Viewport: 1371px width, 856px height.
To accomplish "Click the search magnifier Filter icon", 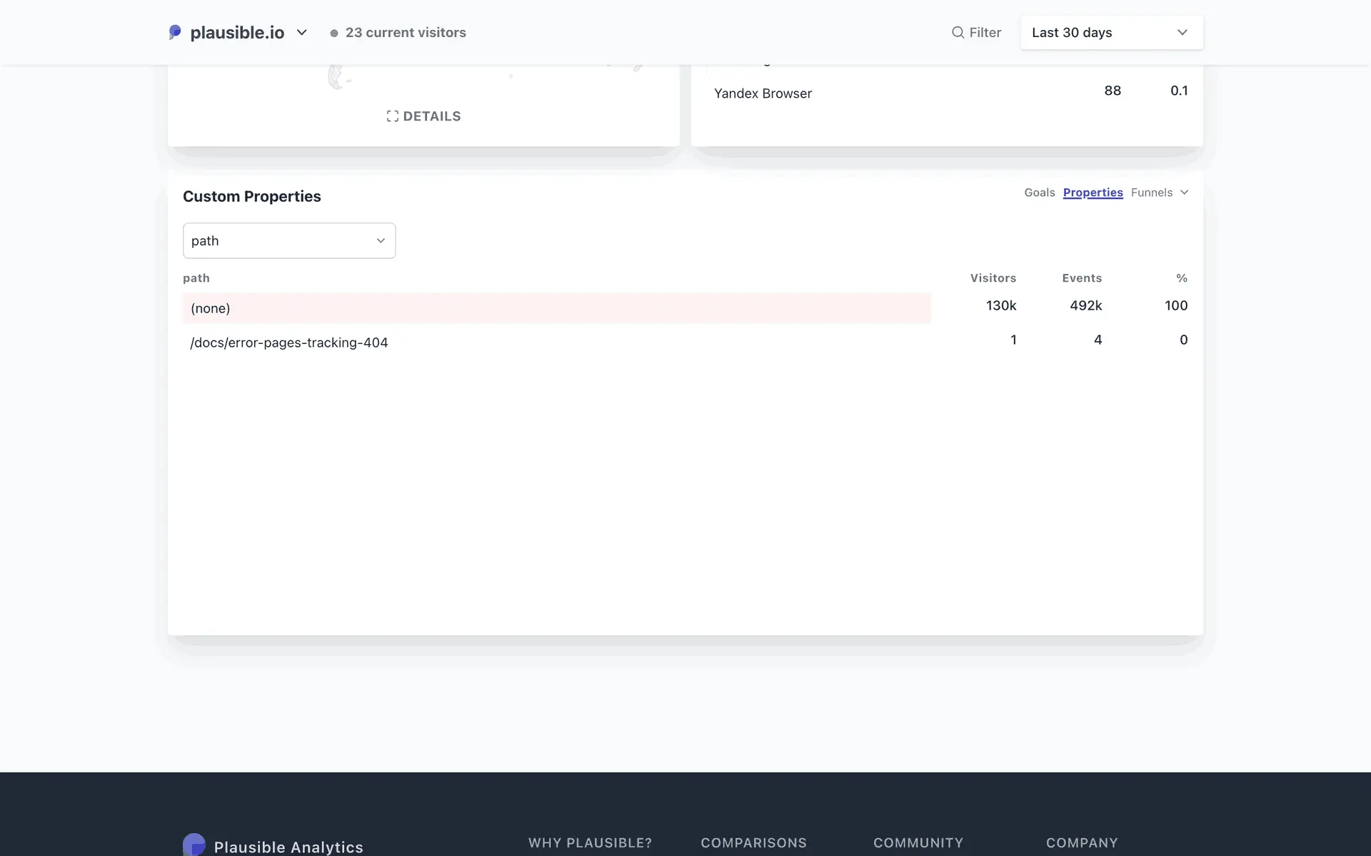I will point(958,32).
